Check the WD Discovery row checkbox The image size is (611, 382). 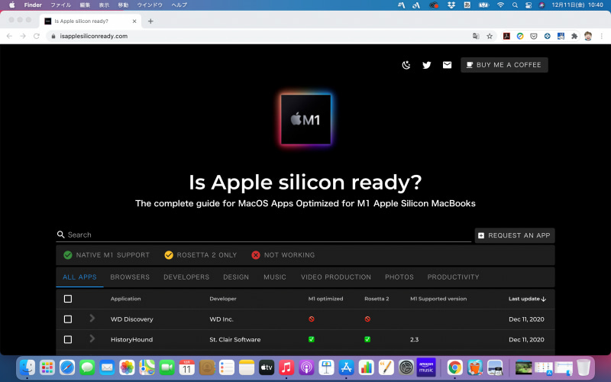[68, 319]
